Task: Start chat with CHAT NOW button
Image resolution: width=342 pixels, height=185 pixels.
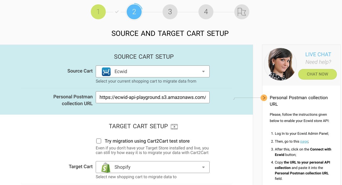Action: (x=317, y=74)
